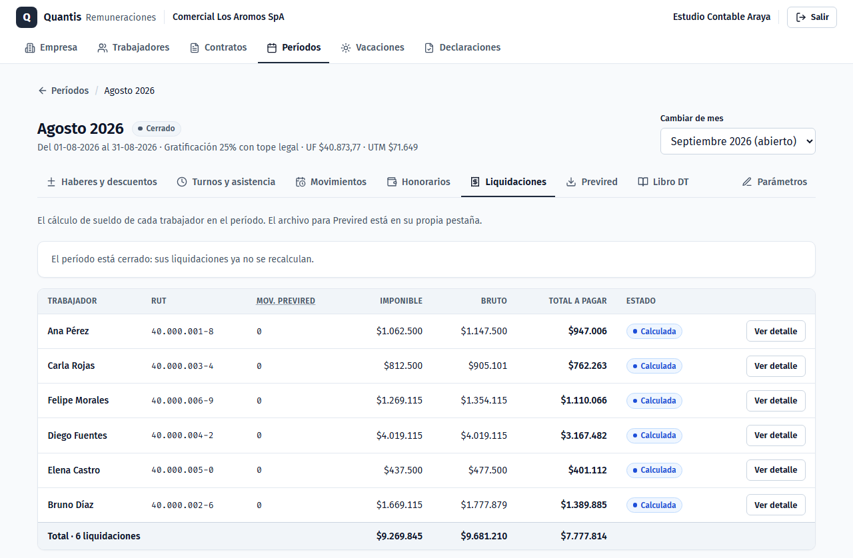The height and width of the screenshot is (558, 853).
Task: Click the open book icon of Libro DT
Action: pyautogui.click(x=643, y=182)
